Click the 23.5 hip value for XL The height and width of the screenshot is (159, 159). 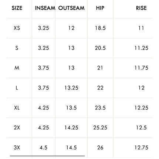click(100, 108)
